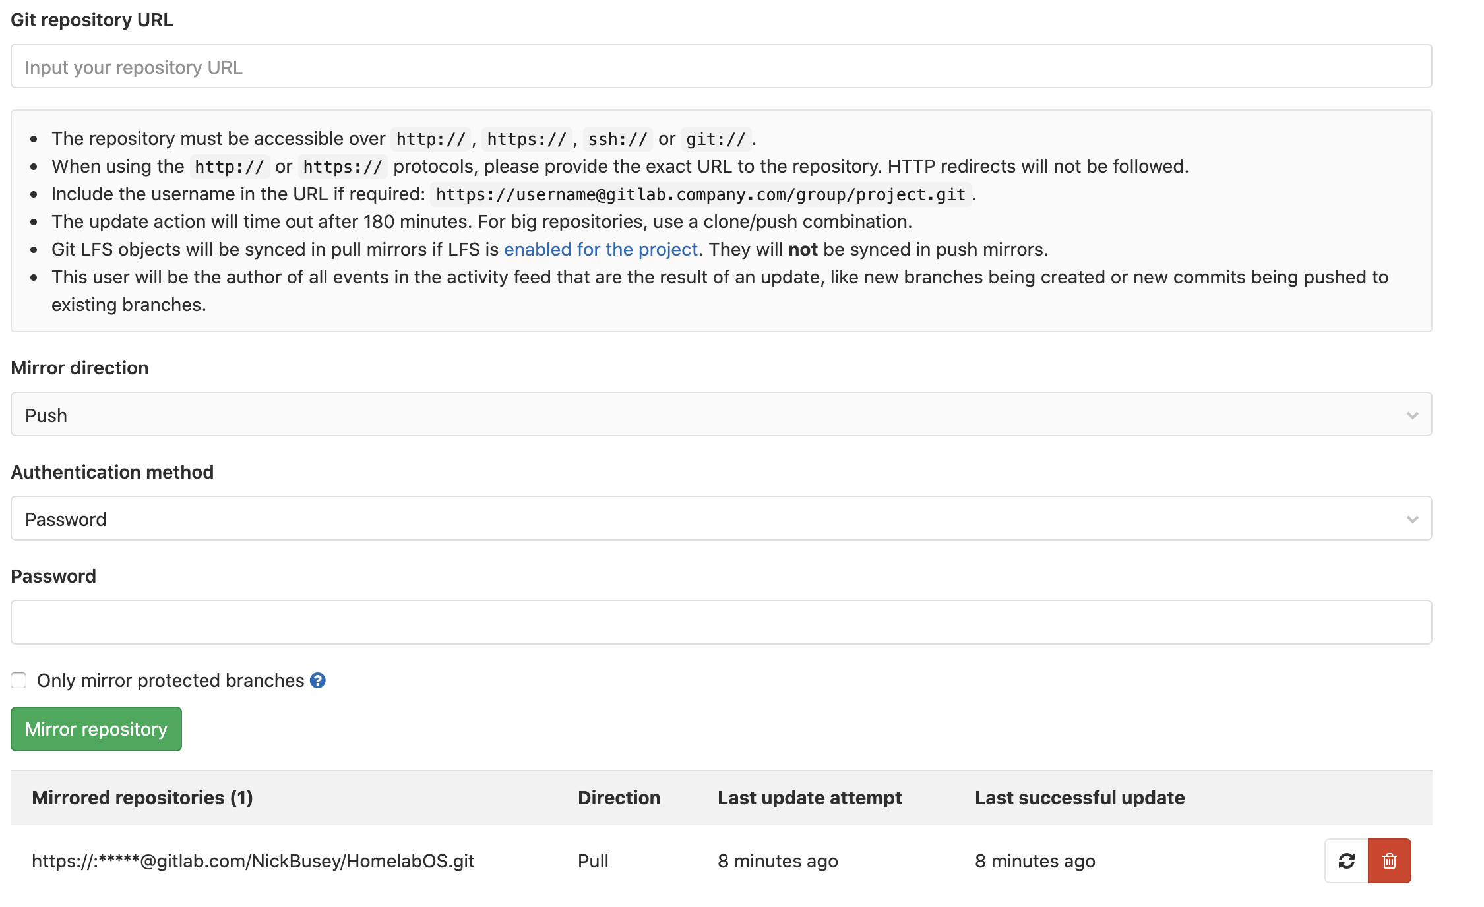Select the HomelabOS.git mirrored repository URL
Screen dimensions: 1484x907
point(253,861)
